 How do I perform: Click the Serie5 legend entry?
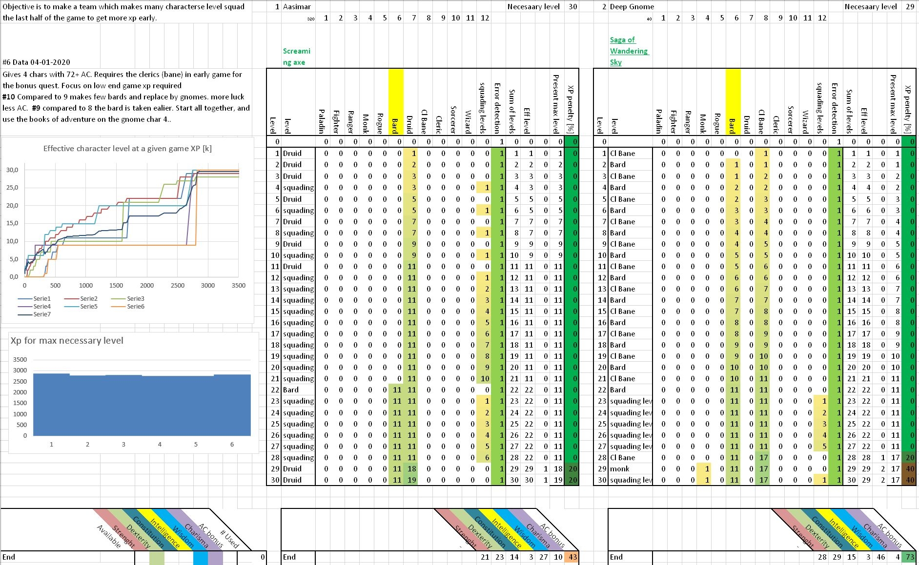pyautogui.click(x=81, y=306)
